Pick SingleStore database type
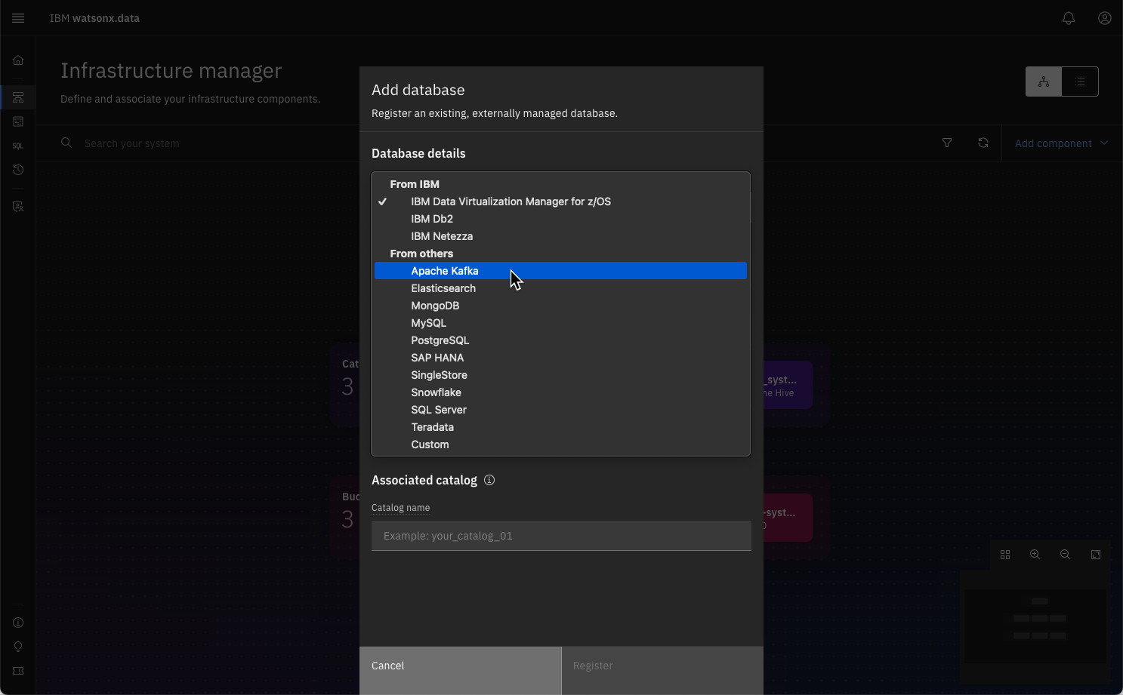 [560, 375]
